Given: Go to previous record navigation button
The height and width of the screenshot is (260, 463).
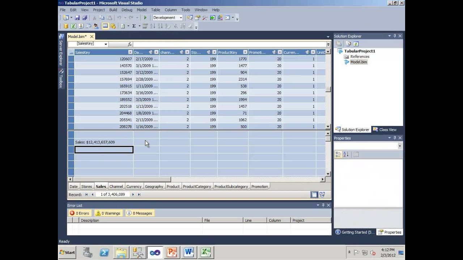Looking at the screenshot, I should pos(93,195).
